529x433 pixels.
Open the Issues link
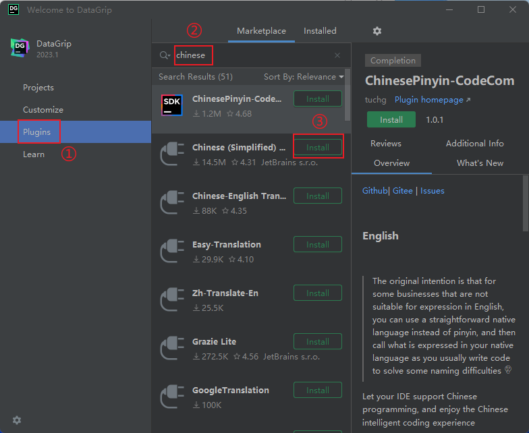pos(432,191)
